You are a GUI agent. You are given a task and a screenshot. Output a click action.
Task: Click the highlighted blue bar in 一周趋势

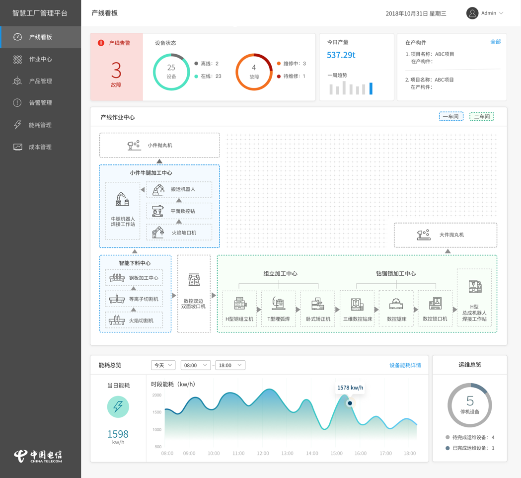click(371, 88)
